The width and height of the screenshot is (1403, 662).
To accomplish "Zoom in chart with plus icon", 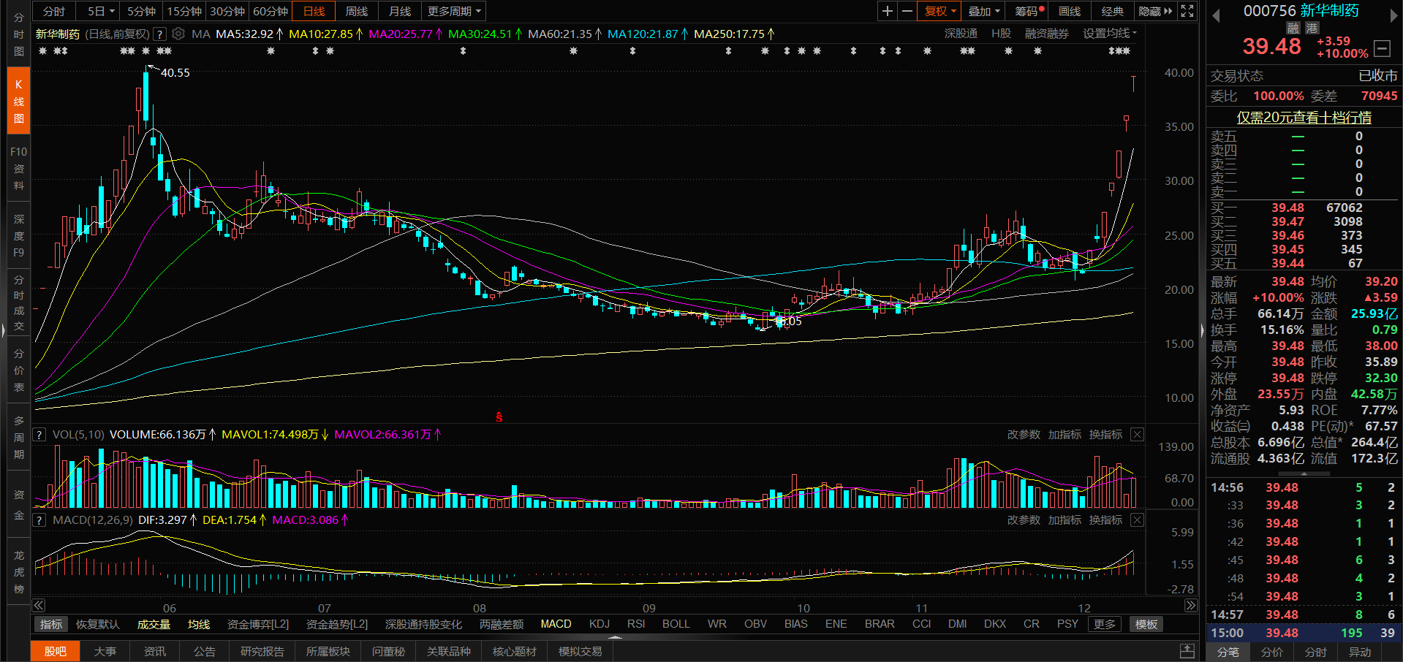I will pyautogui.click(x=887, y=11).
